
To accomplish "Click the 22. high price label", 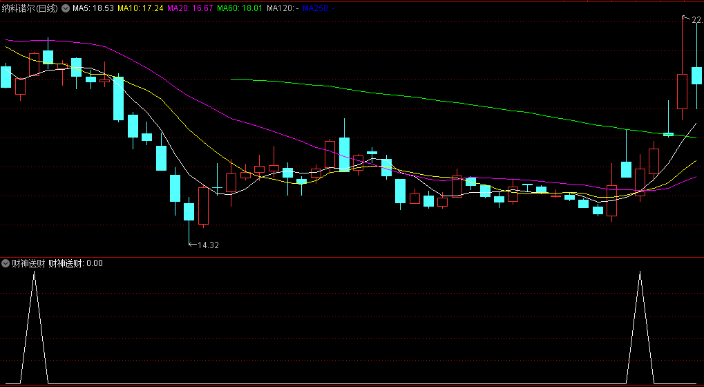I will [x=697, y=20].
